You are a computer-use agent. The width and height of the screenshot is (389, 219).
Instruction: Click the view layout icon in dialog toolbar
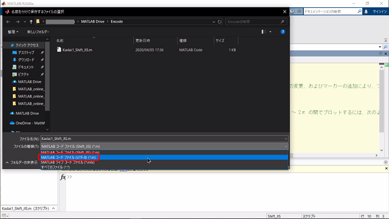pos(263,32)
